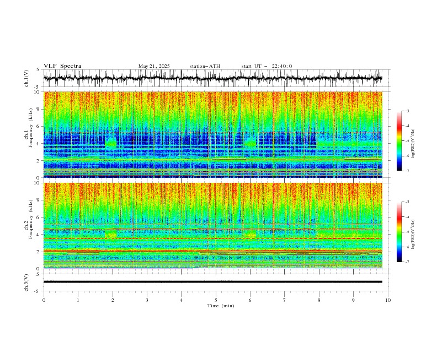Select the ch.1 colorbar "log(PSD)(V²/Hz)" label
The width and height of the screenshot is (437, 337).
click(413, 144)
